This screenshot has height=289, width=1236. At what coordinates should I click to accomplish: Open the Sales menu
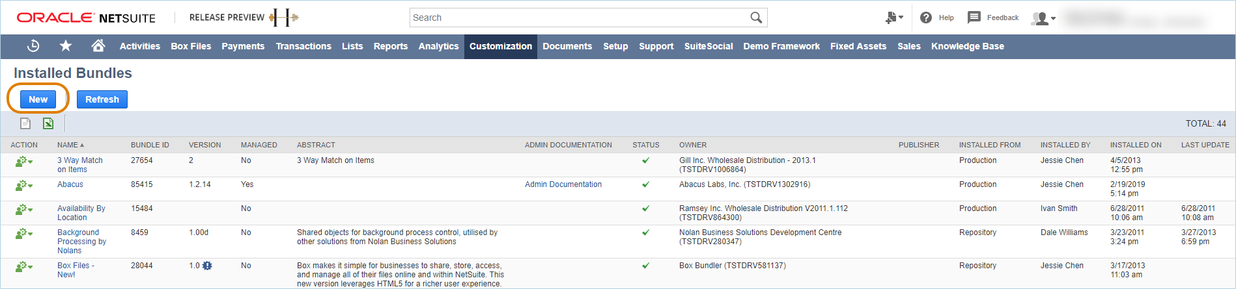(x=909, y=46)
